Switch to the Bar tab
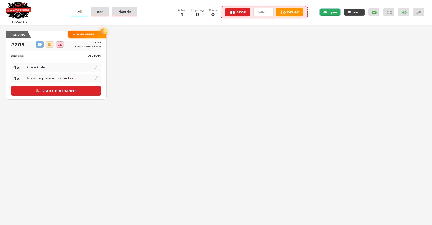 click(100, 12)
